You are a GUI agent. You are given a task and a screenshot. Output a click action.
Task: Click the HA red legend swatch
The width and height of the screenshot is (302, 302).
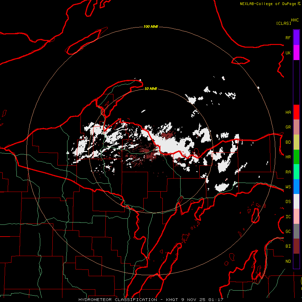(296, 112)
